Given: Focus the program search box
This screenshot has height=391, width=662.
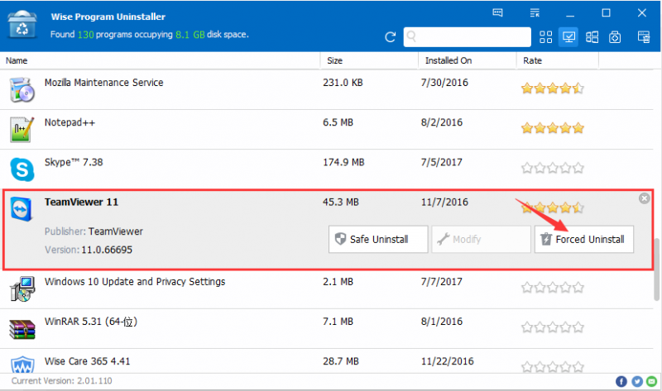Looking at the screenshot, I should 467,37.
